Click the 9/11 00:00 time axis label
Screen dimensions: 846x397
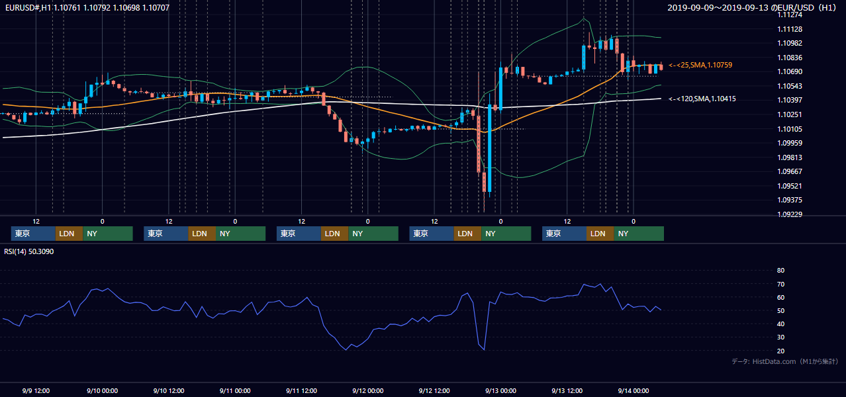pos(235,390)
